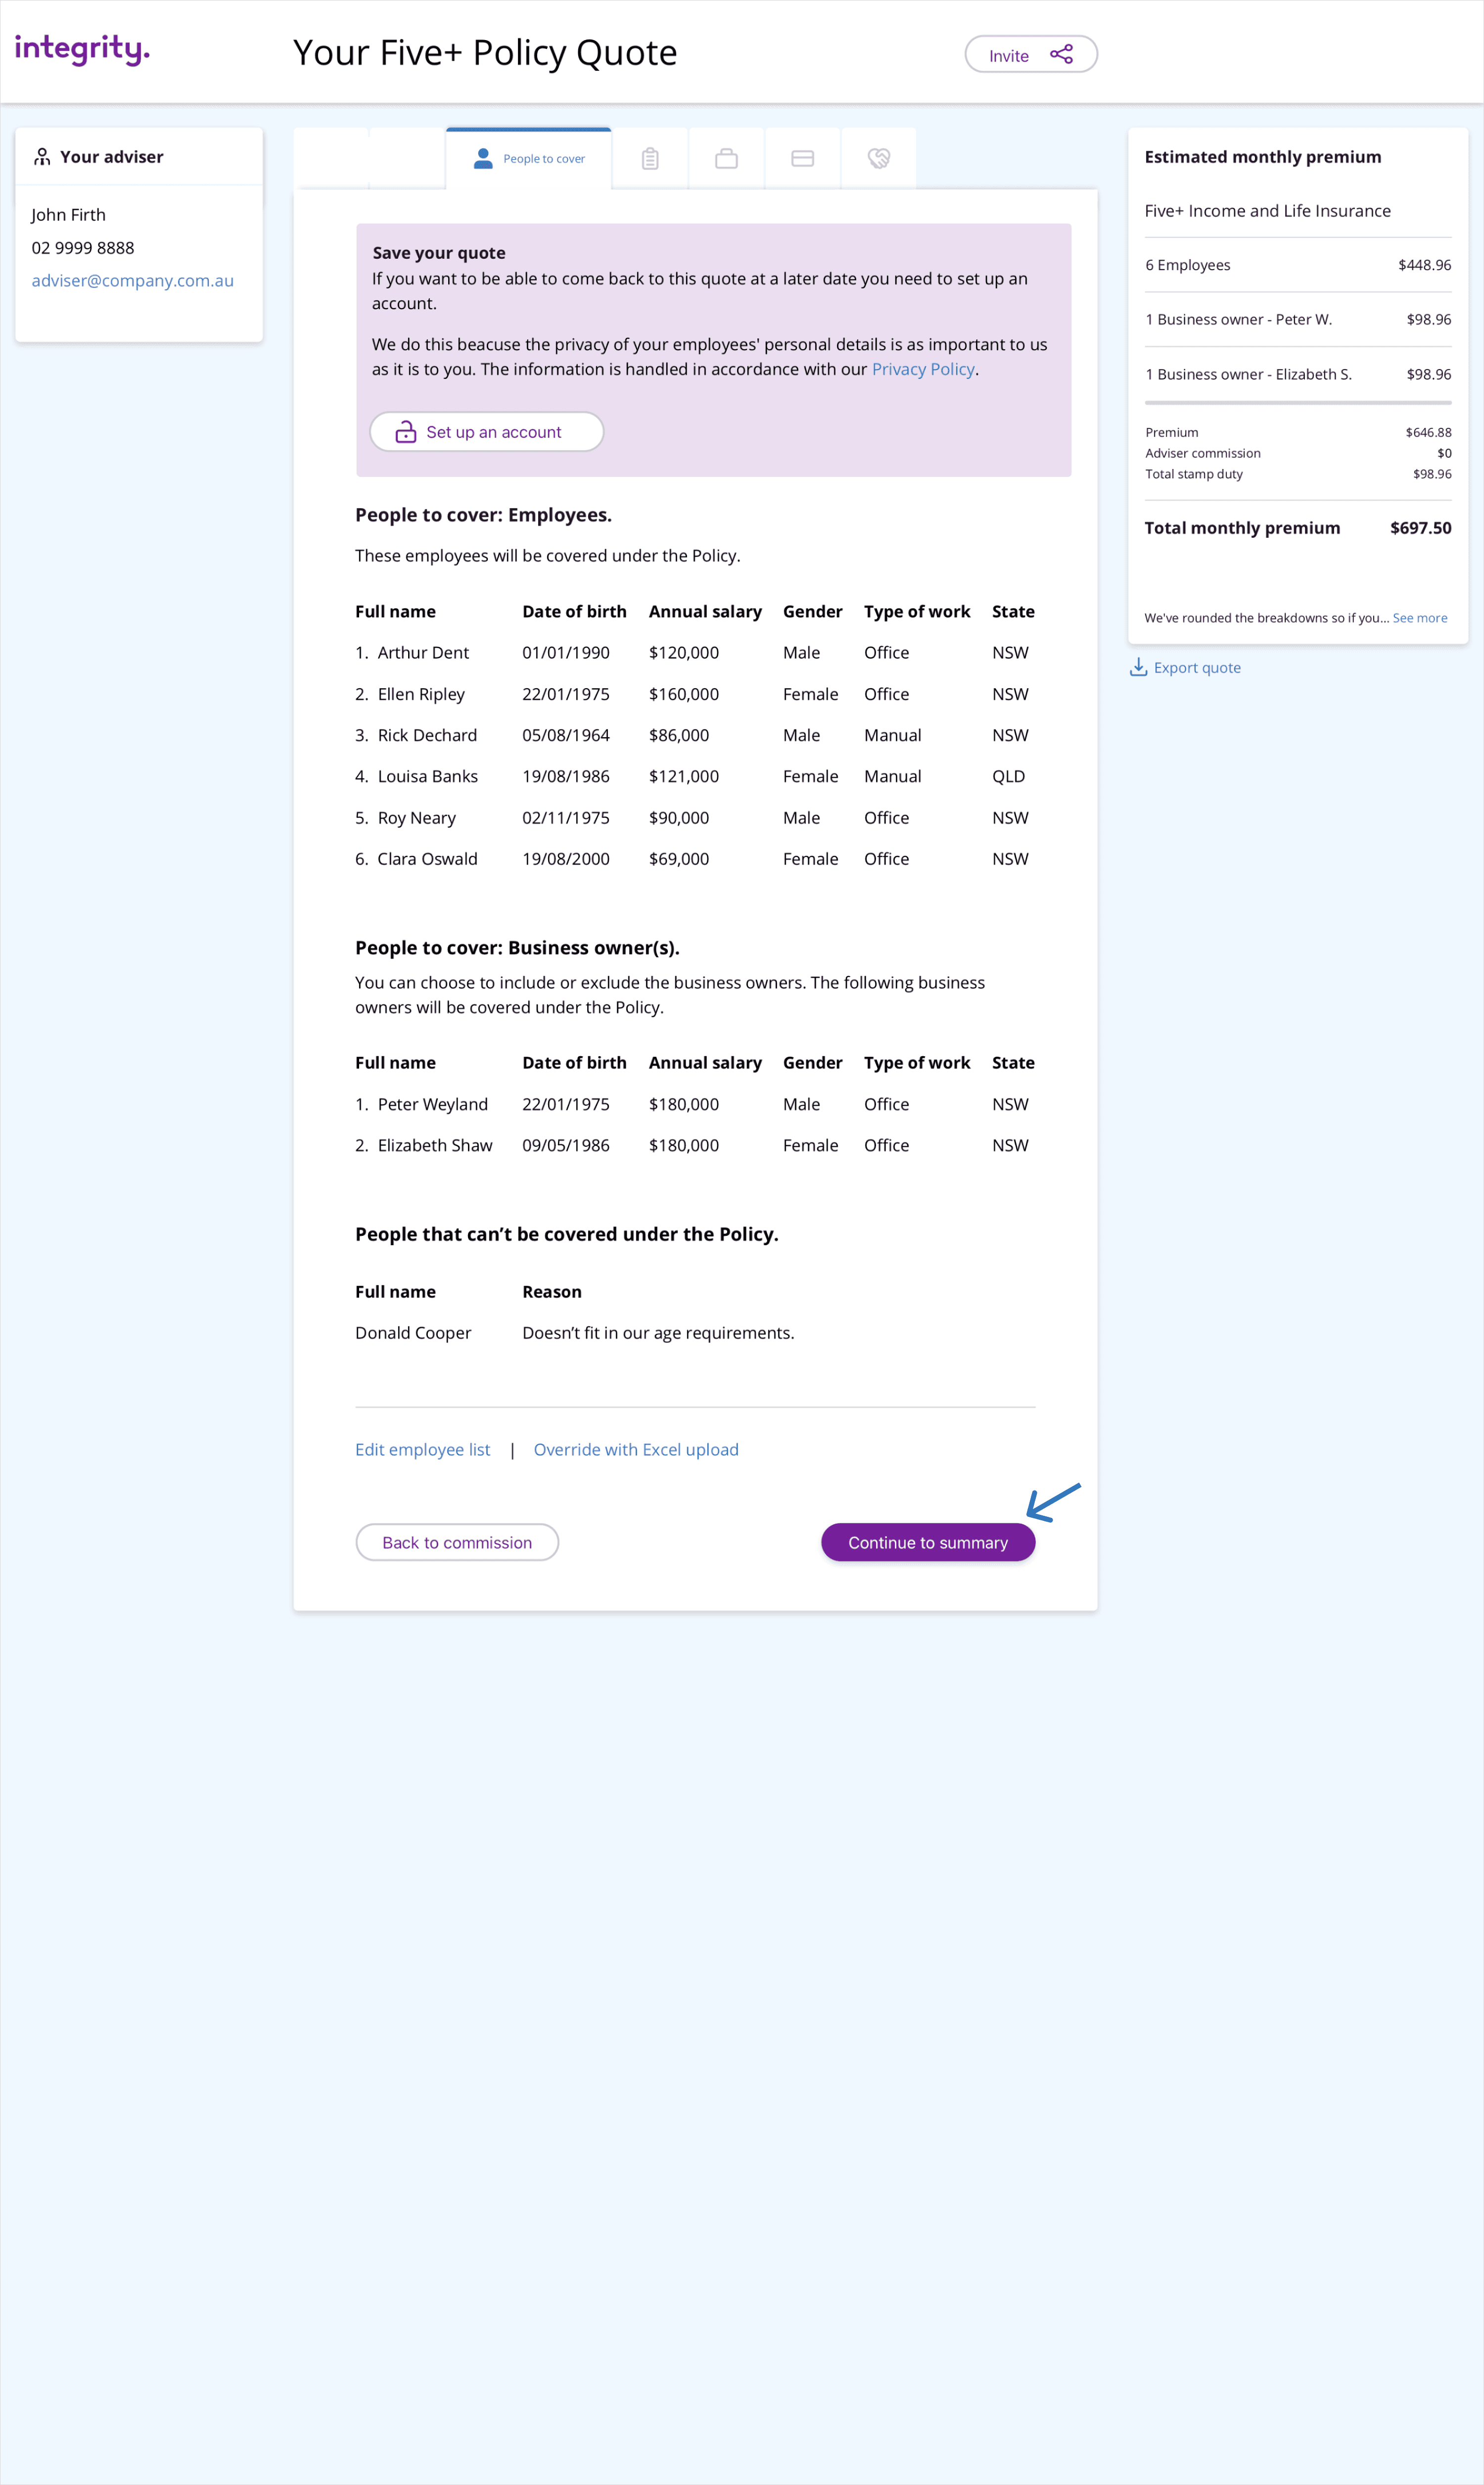1484x2485 pixels.
Task: Select the Arthur Dent employee row
Action: [423, 653]
